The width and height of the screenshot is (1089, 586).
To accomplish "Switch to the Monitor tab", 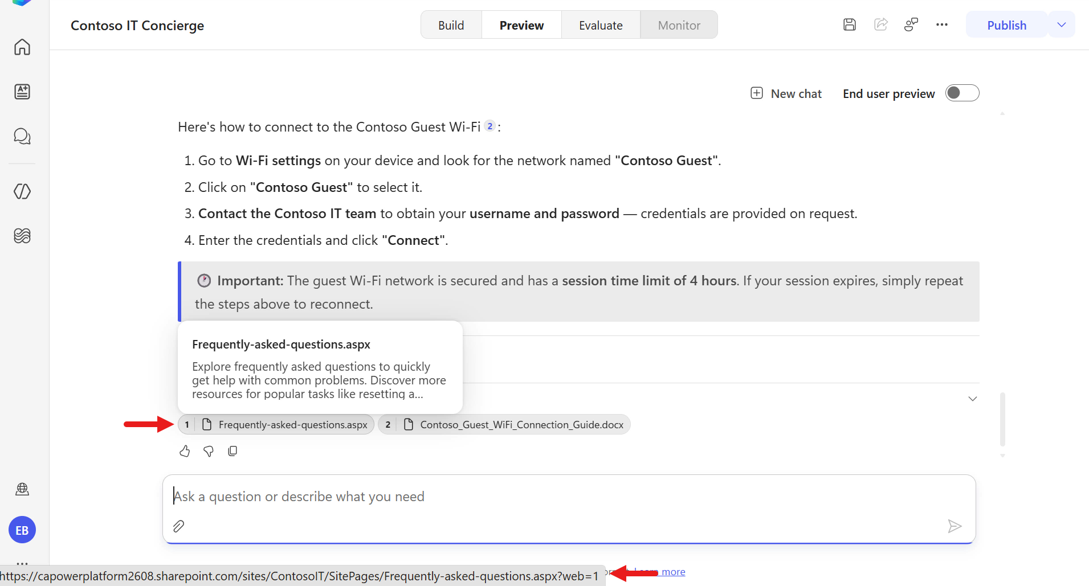I will [x=679, y=25].
